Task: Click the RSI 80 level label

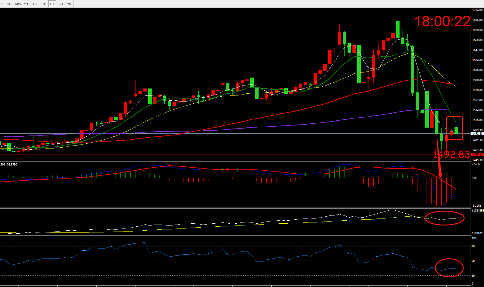Action: [473, 246]
